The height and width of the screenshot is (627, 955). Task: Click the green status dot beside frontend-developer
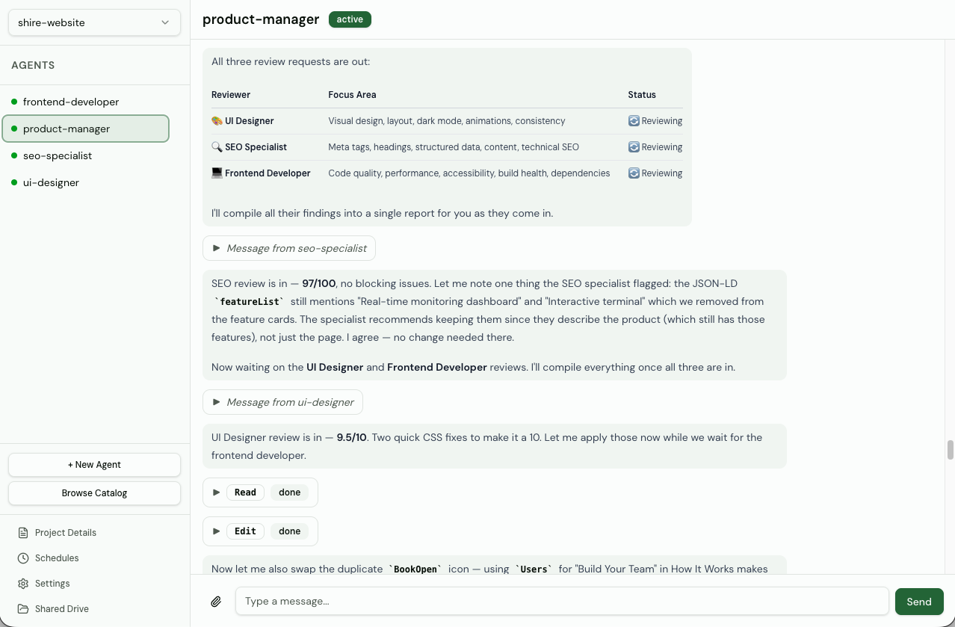pos(14,102)
